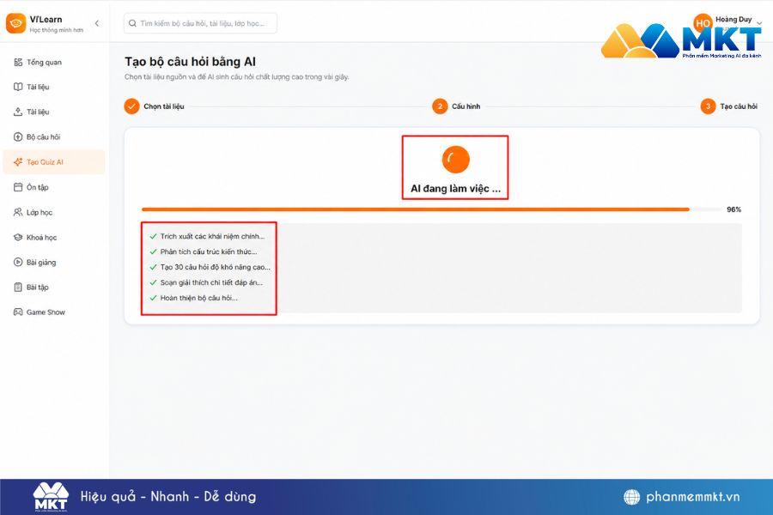Click checkmark beside Trích xuất các khái niệm
Screen dimensions: 773x515
click(x=154, y=237)
